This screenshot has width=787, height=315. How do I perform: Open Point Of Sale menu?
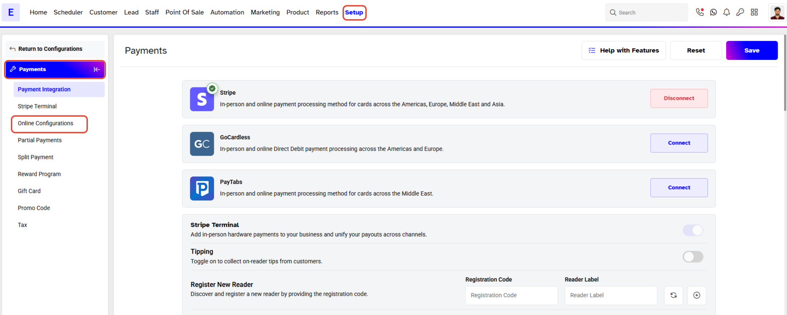click(184, 12)
